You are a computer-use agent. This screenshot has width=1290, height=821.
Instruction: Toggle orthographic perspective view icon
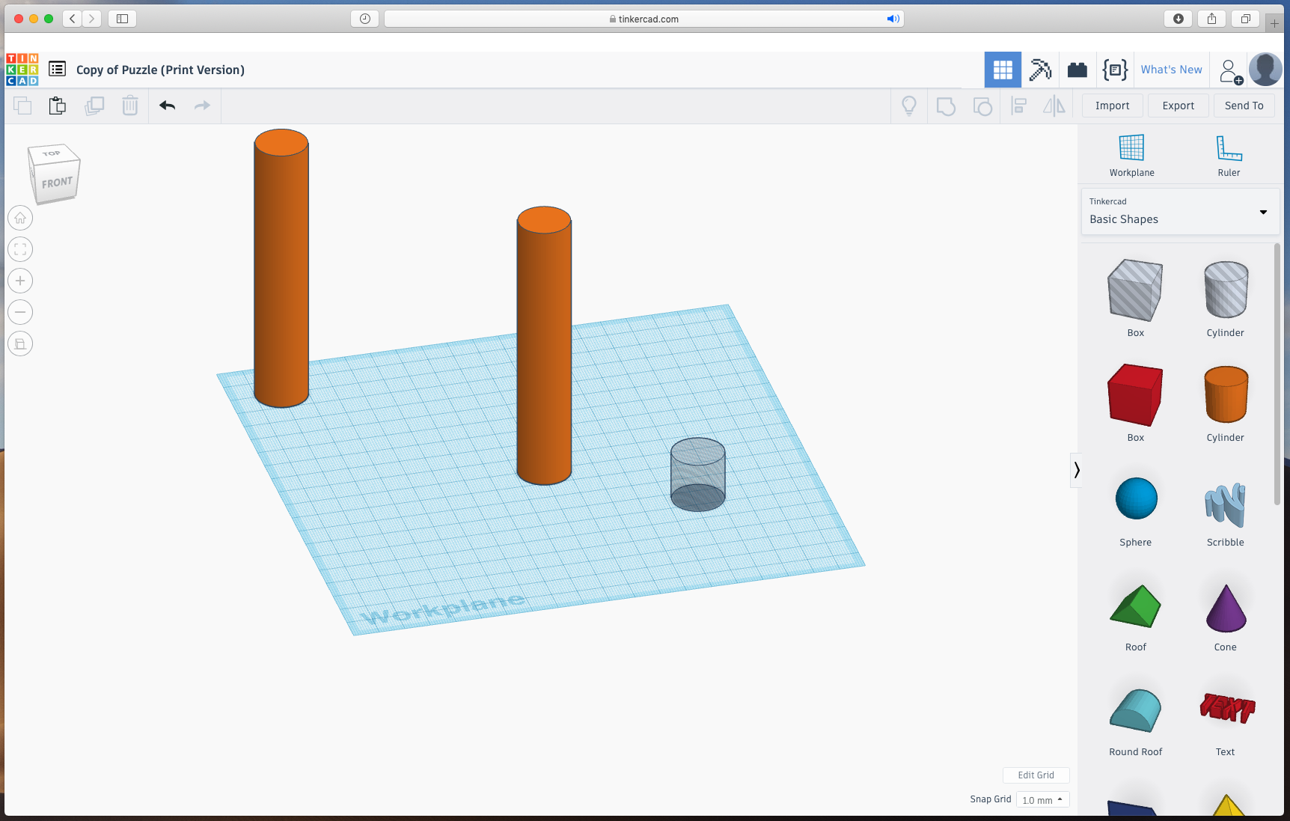[x=20, y=344]
